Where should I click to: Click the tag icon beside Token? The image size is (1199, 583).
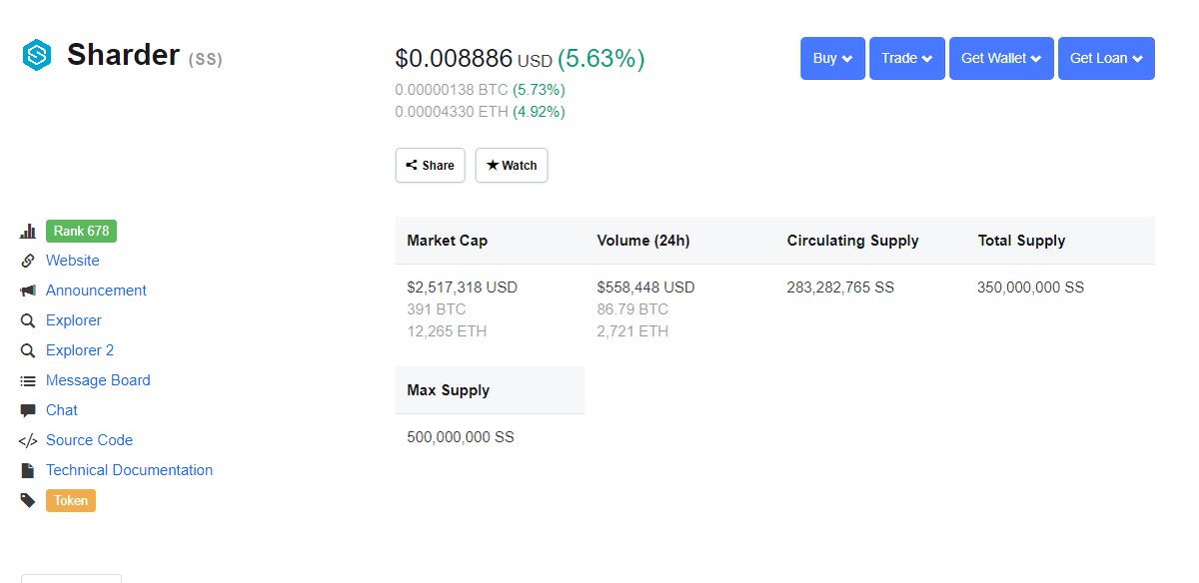click(28, 500)
